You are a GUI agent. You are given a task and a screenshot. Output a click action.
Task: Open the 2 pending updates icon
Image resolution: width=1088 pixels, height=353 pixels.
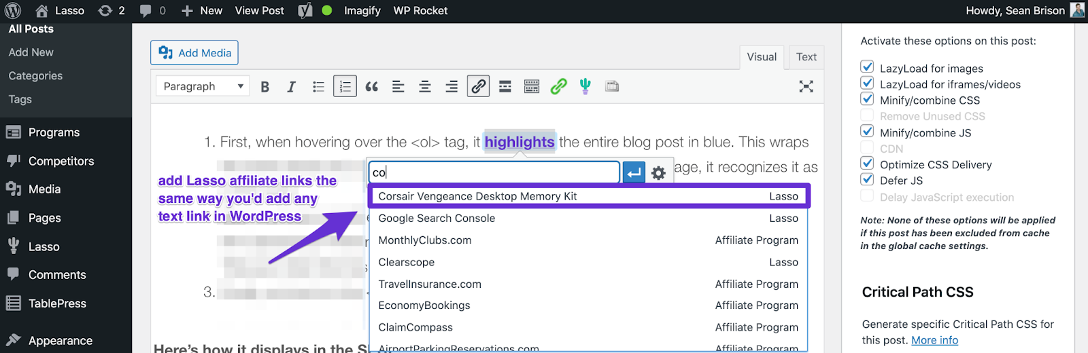tap(112, 11)
